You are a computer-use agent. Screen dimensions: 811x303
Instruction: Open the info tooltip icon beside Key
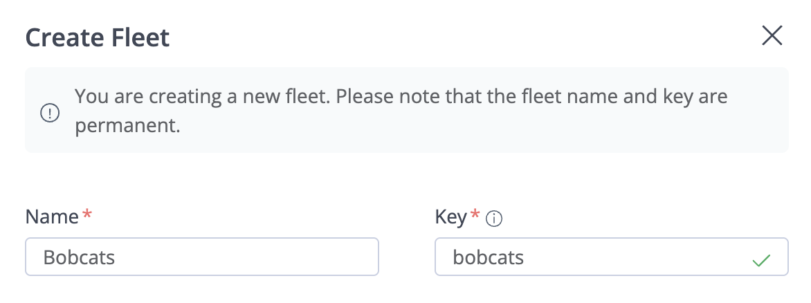494,219
